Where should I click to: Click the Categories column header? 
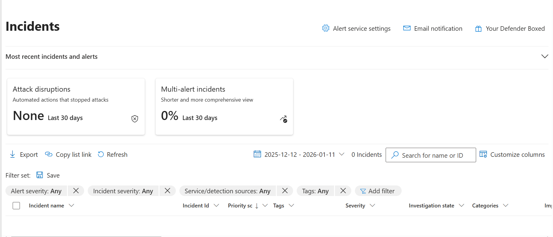[485, 206]
